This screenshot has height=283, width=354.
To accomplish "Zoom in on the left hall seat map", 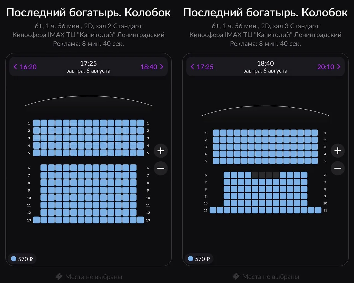I will 161,151.
